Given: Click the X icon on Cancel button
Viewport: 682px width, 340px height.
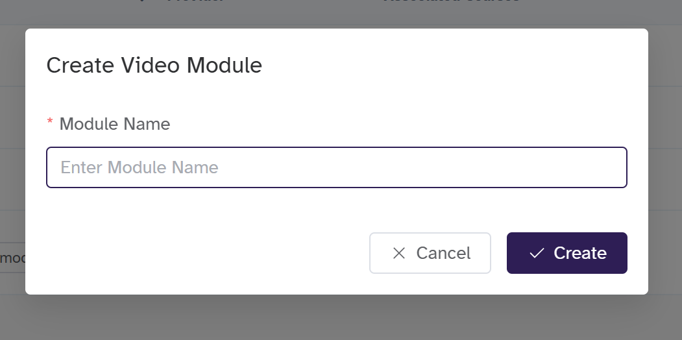Looking at the screenshot, I should [x=399, y=253].
